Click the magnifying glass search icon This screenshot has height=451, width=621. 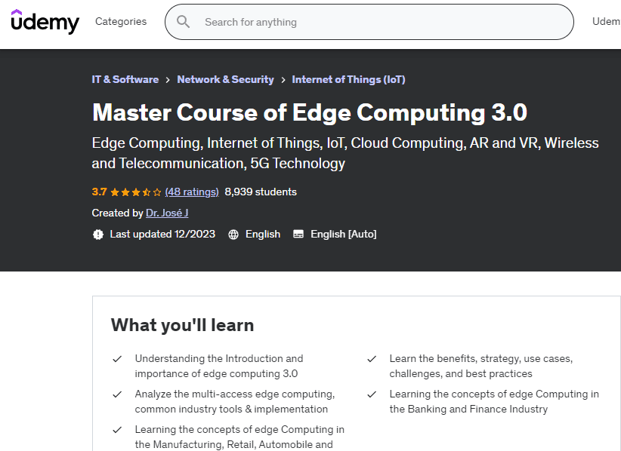pos(183,22)
